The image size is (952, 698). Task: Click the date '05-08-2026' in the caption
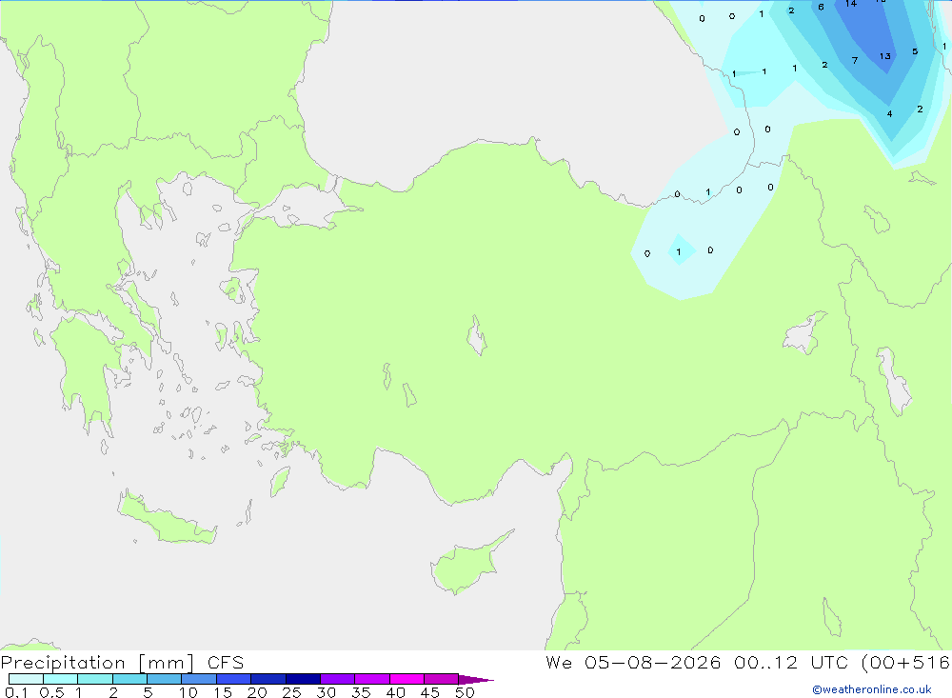point(653,663)
